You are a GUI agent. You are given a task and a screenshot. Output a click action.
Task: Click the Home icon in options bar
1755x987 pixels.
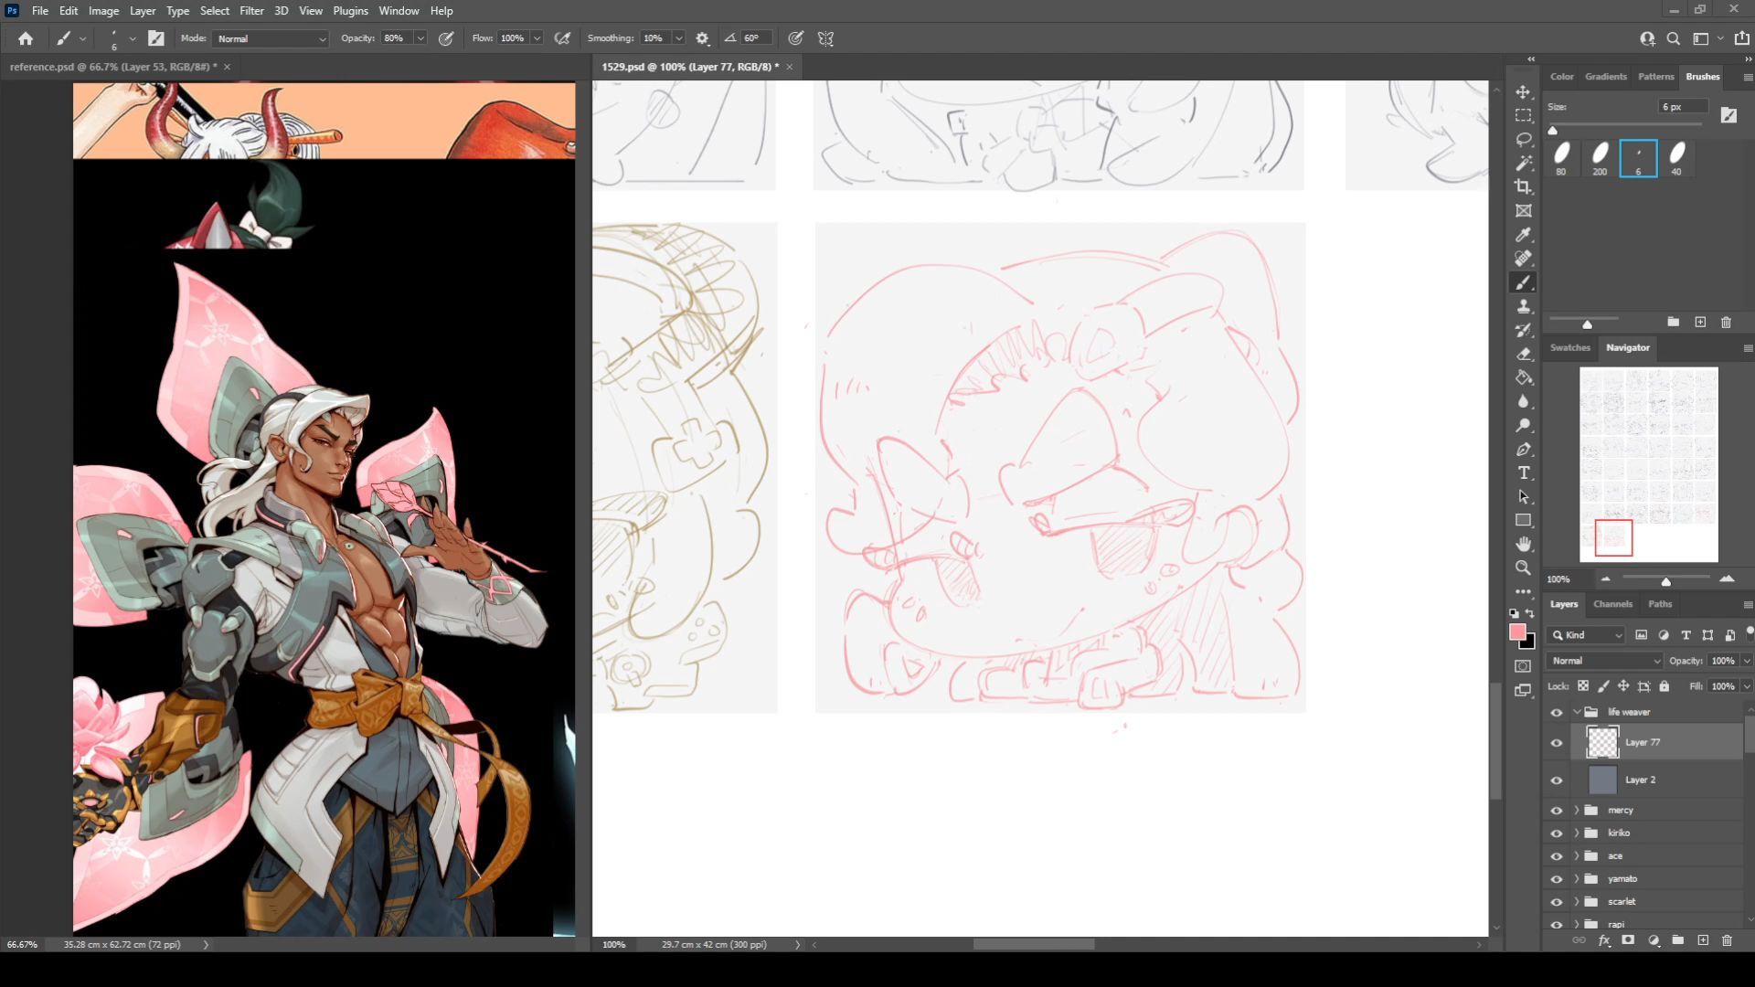click(26, 38)
